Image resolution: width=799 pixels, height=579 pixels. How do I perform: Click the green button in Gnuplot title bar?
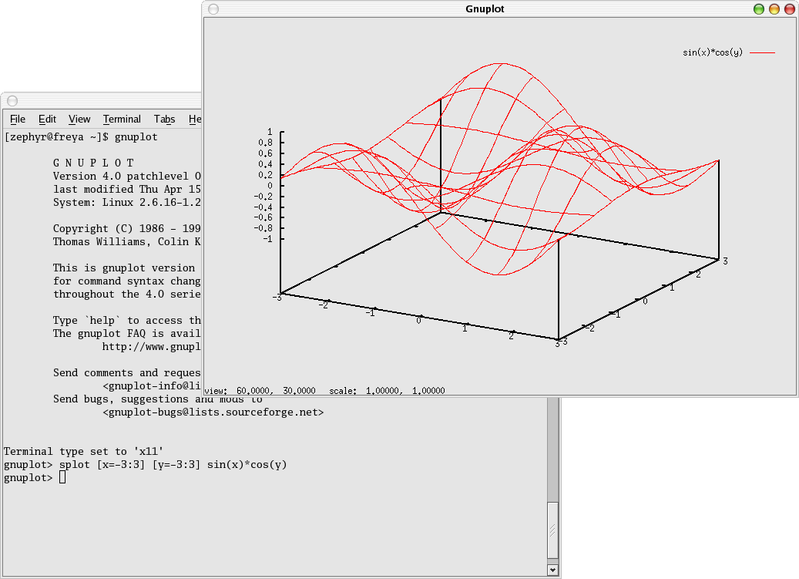[759, 9]
